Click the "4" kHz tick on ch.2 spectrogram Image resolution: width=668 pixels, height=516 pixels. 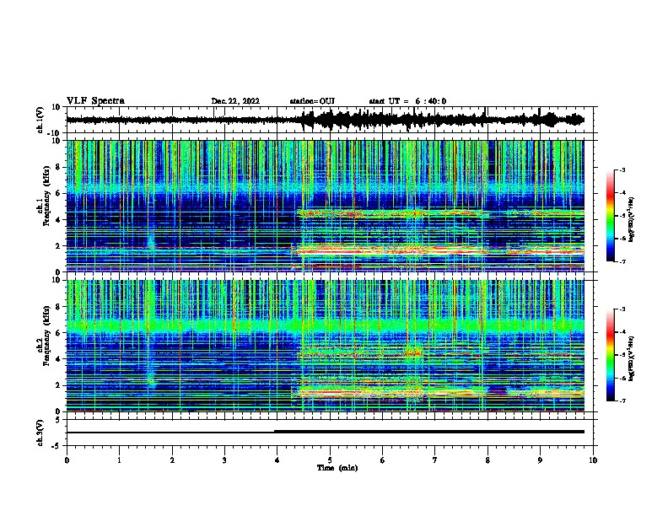point(58,359)
